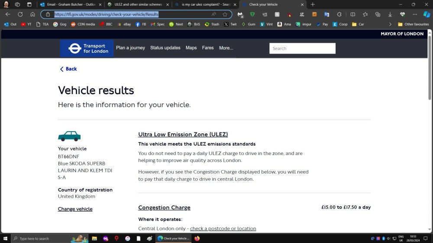Image resolution: width=433 pixels, height=243 pixels.
Task: Open the browser Extensions puzzle icon
Action: pyautogui.click(x=339, y=14)
